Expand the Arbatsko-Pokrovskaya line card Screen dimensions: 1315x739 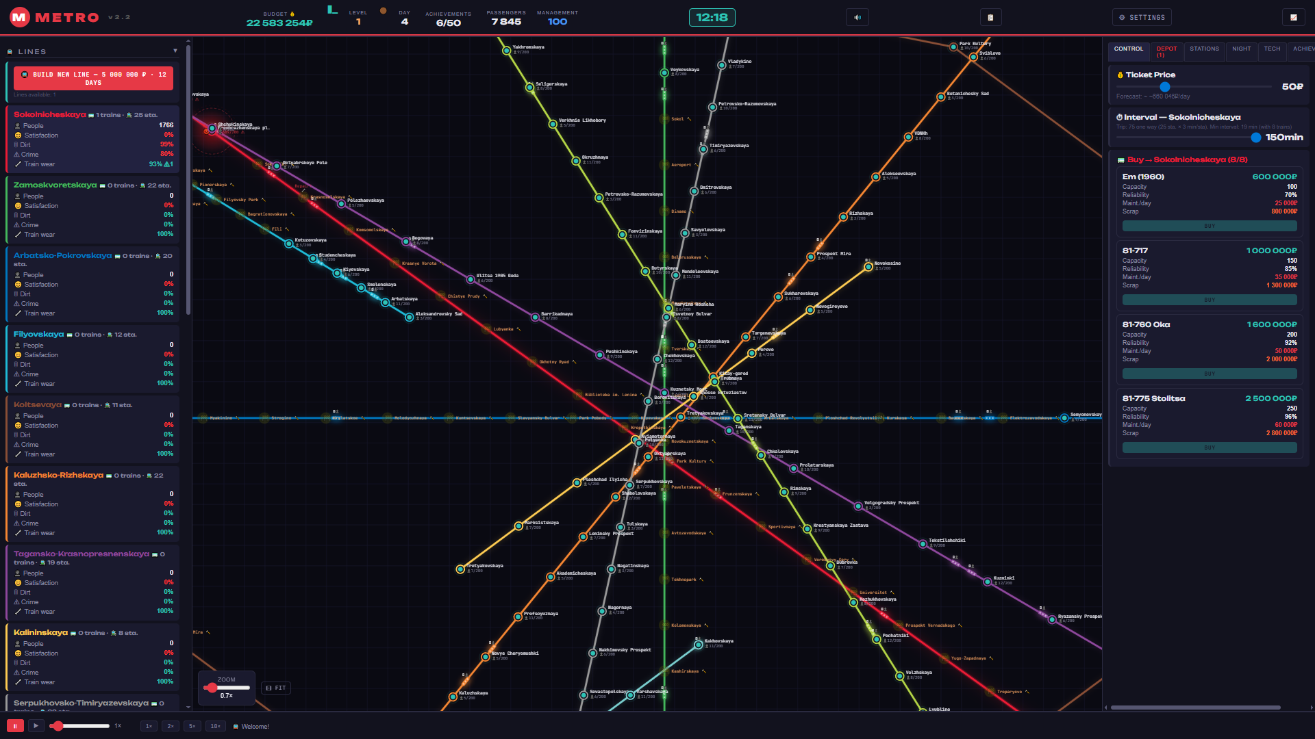tap(93, 285)
